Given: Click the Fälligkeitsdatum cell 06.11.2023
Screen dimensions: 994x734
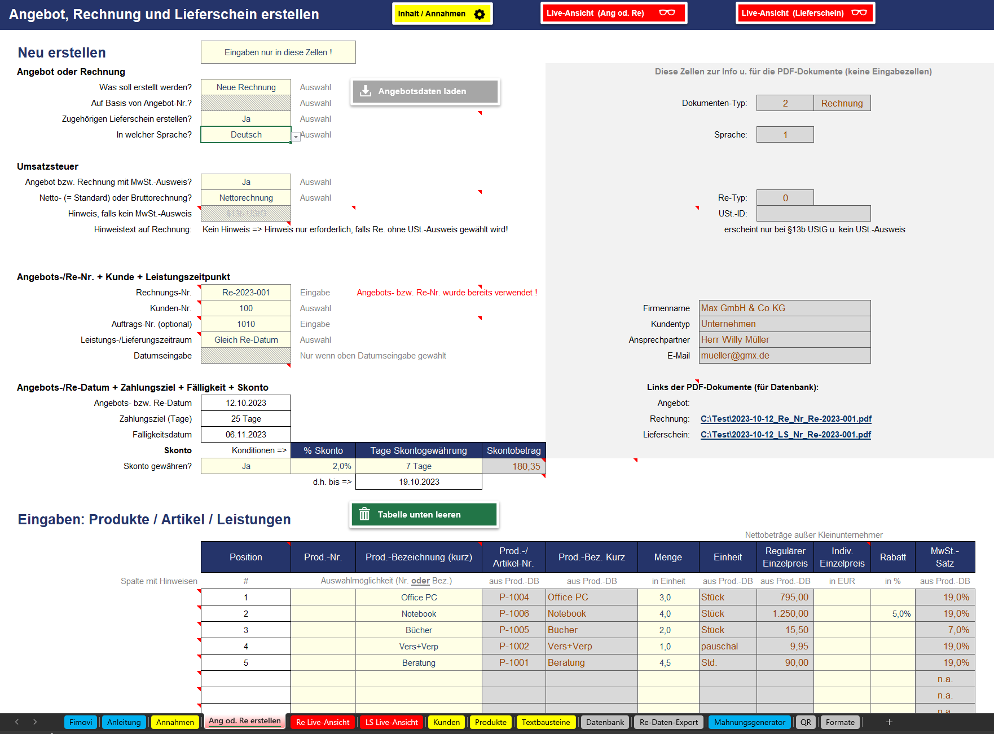Looking at the screenshot, I should (x=246, y=435).
